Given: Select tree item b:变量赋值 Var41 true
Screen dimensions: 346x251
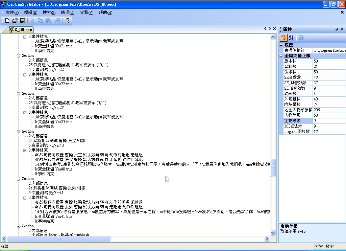Looking at the screenshot, I should point(53,216).
